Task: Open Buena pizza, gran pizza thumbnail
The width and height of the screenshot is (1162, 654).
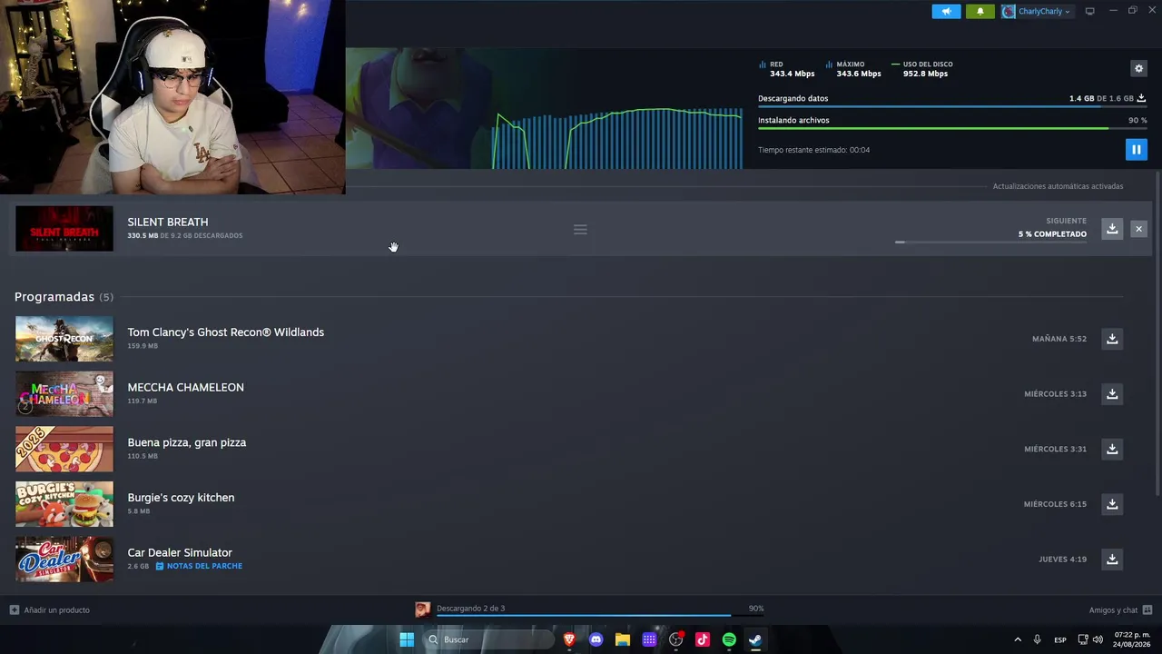Action: (x=64, y=449)
